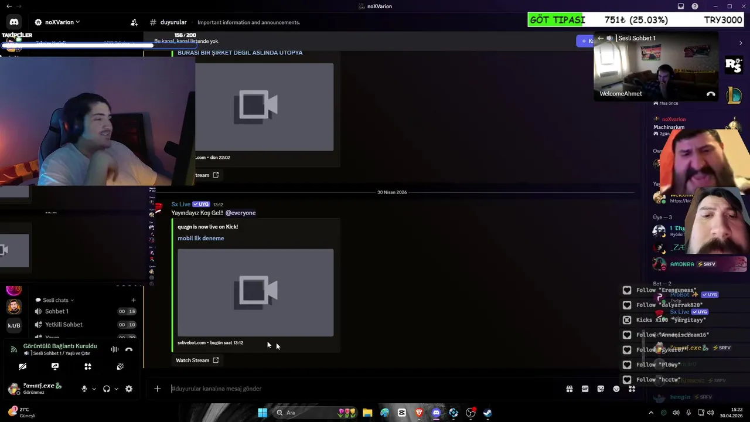
Task: Add channel with plus beside Sesli chats
Action: 133,300
